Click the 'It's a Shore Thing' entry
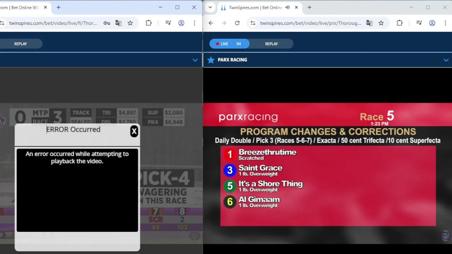The height and width of the screenshot is (254, 452). [x=271, y=186]
